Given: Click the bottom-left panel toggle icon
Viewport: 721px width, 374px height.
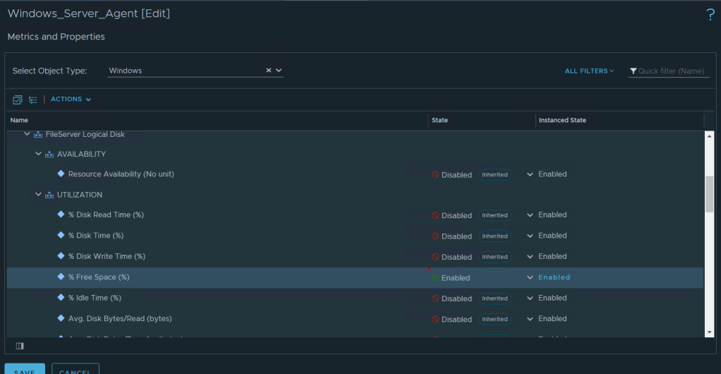Looking at the screenshot, I should pos(20,346).
